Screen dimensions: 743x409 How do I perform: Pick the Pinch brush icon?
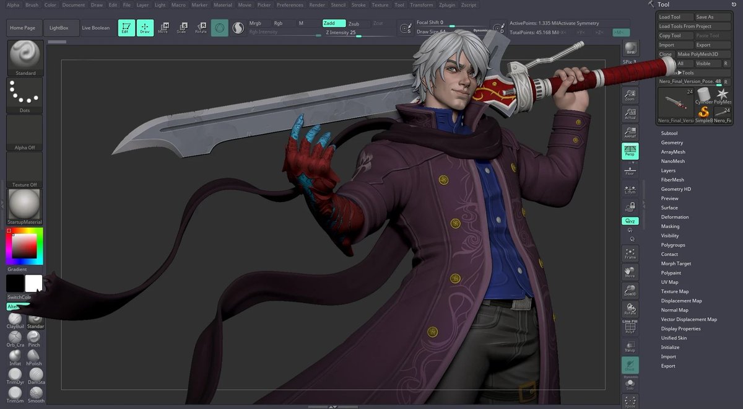click(x=35, y=339)
